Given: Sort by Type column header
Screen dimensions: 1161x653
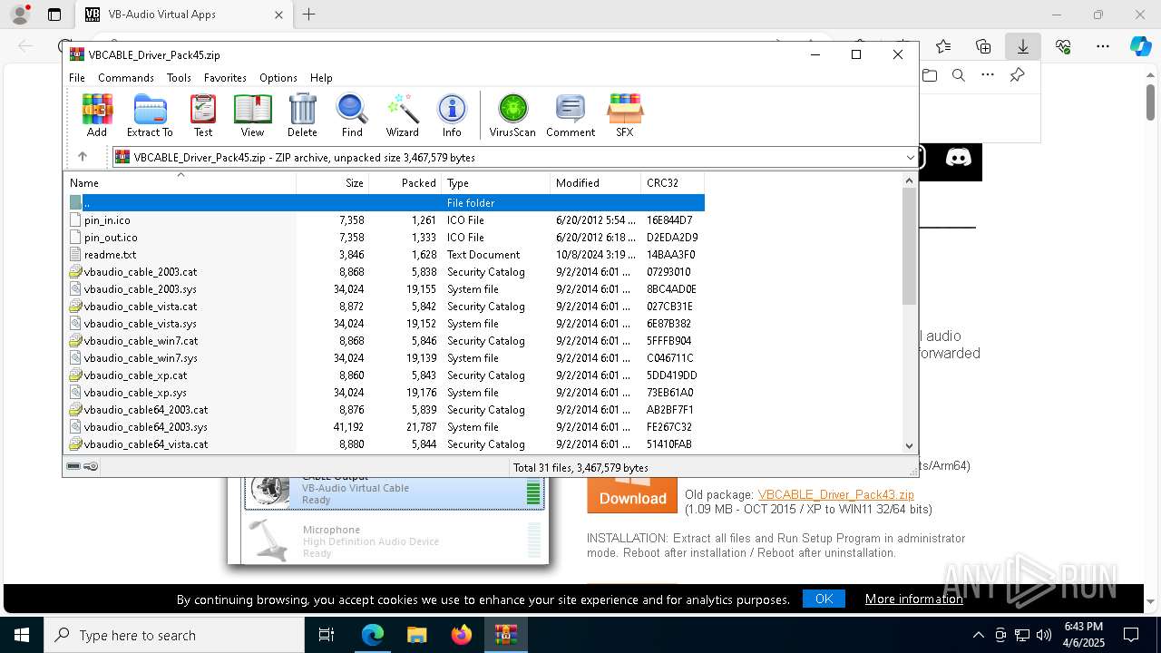Looking at the screenshot, I should [496, 182].
